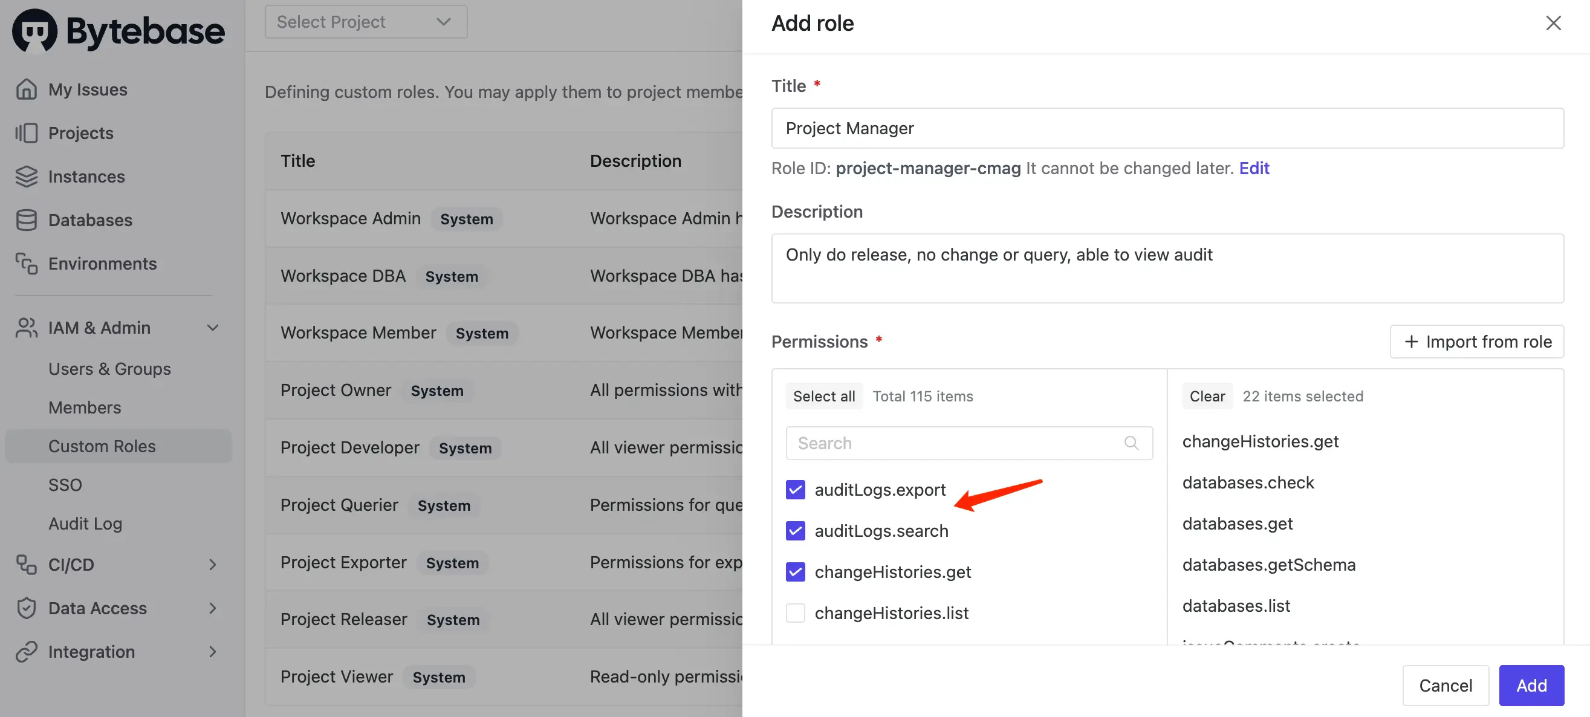The width and height of the screenshot is (1590, 717).
Task: Open My Issues home icon
Action: 26,89
